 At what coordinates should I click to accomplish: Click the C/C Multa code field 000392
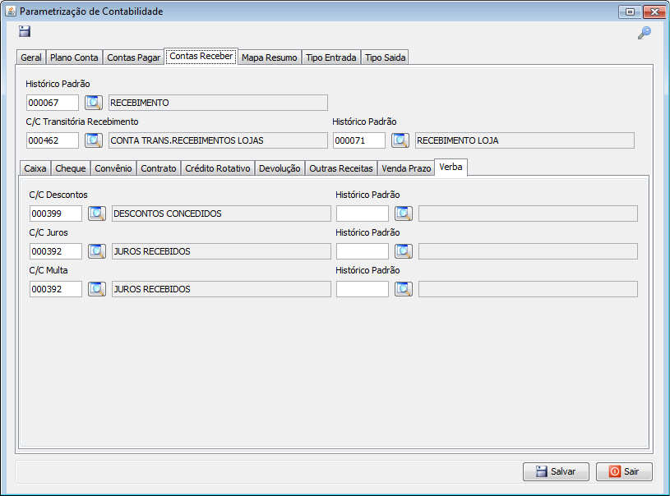click(x=56, y=289)
